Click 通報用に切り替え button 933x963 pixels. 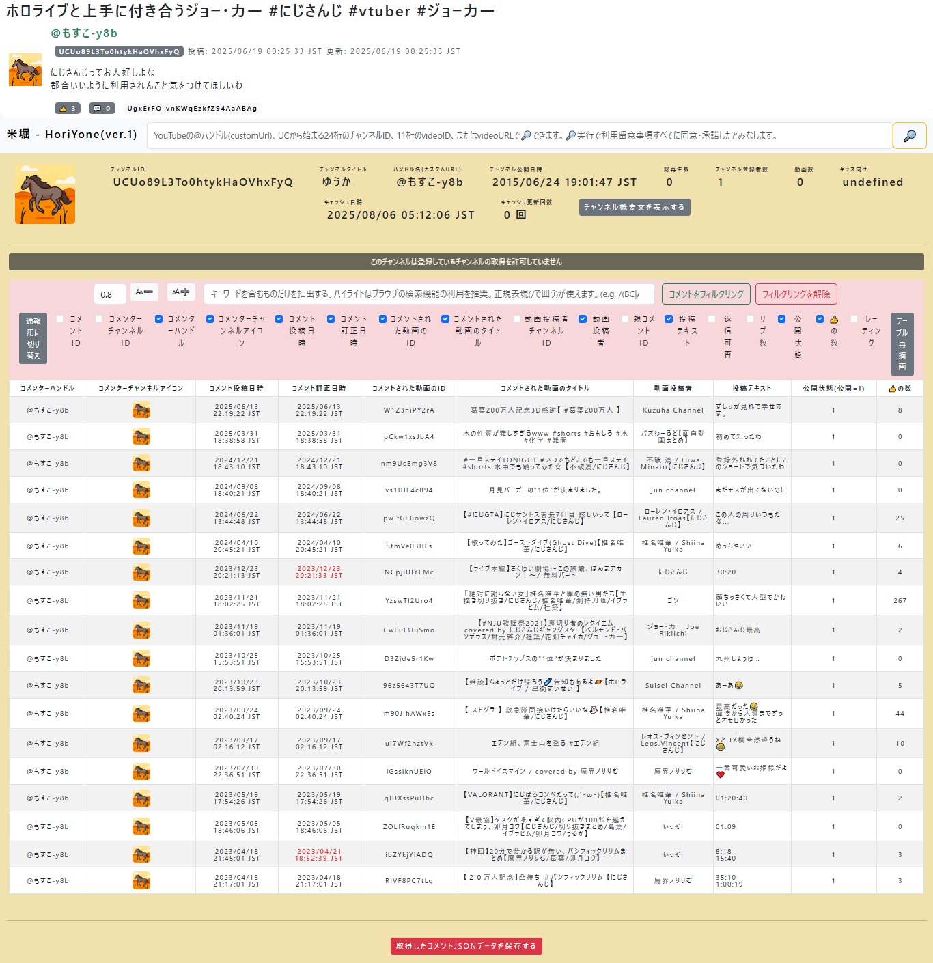(33, 338)
